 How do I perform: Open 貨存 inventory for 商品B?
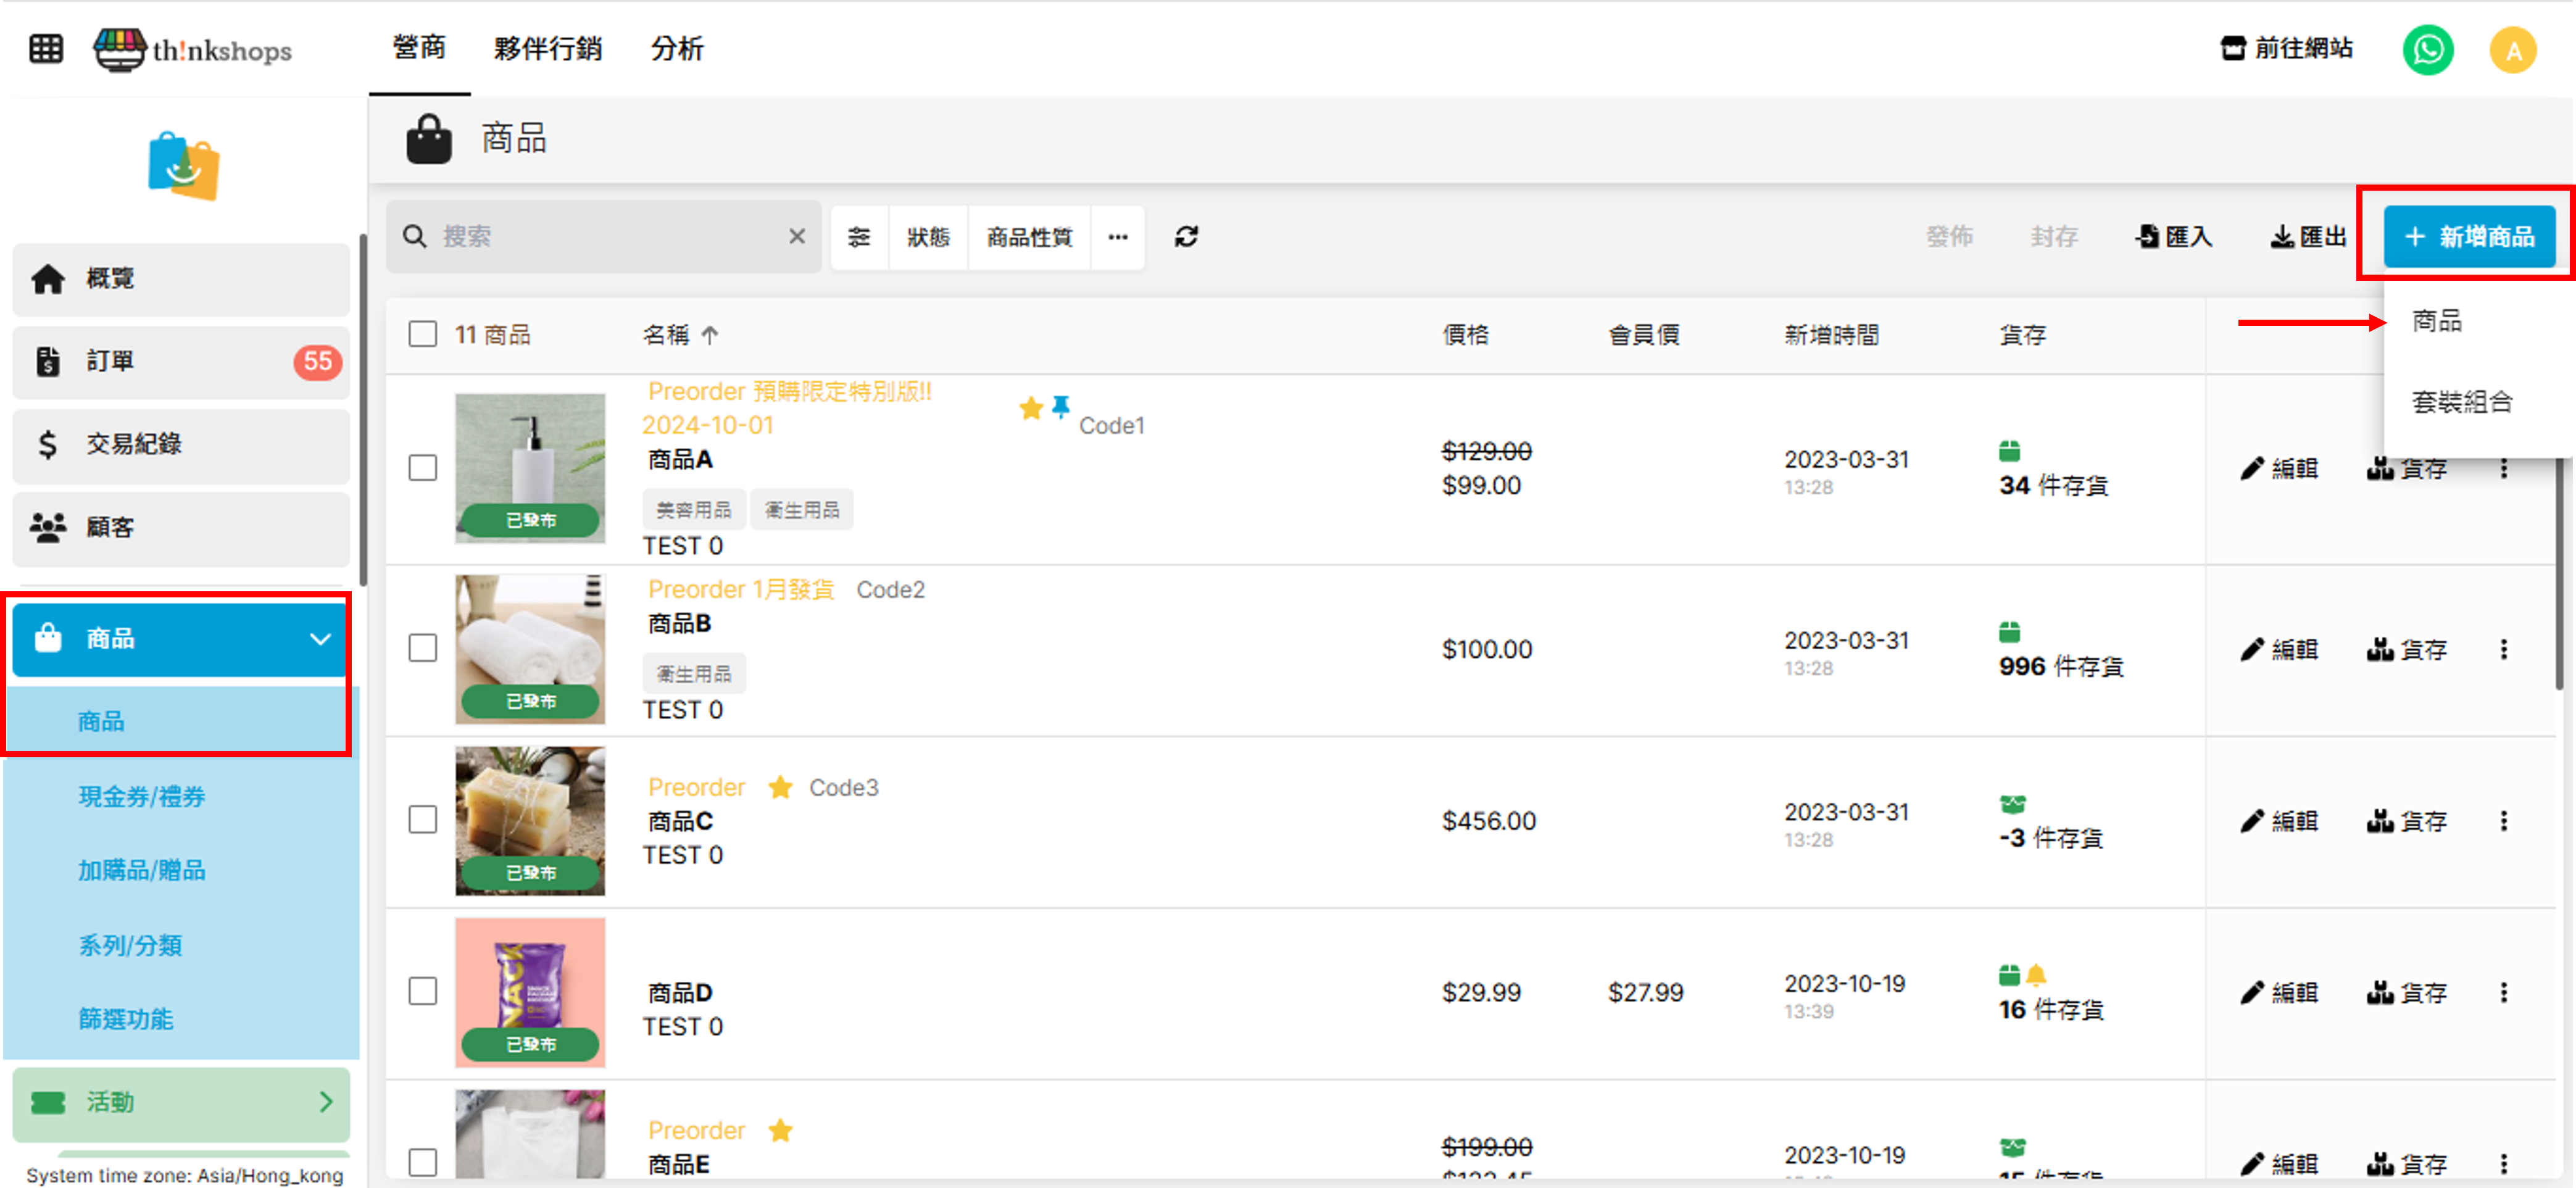2406,650
